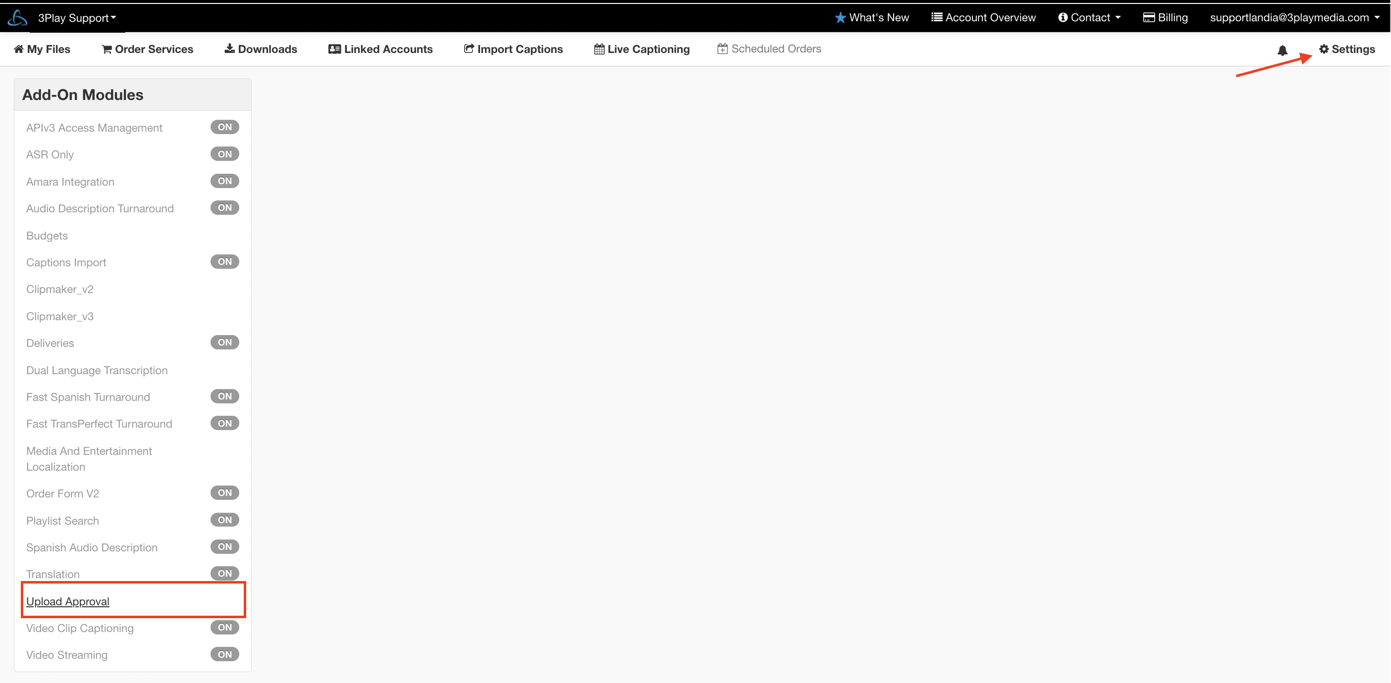Viewport: 1391px width, 683px height.
Task: Open the 3Play Support account dropdown
Action: 77,18
